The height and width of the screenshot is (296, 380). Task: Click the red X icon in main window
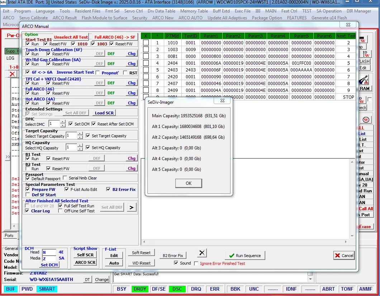(x=12, y=74)
